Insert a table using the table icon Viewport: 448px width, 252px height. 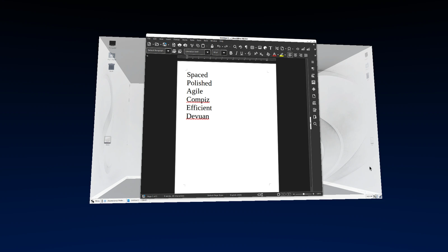coord(252,47)
